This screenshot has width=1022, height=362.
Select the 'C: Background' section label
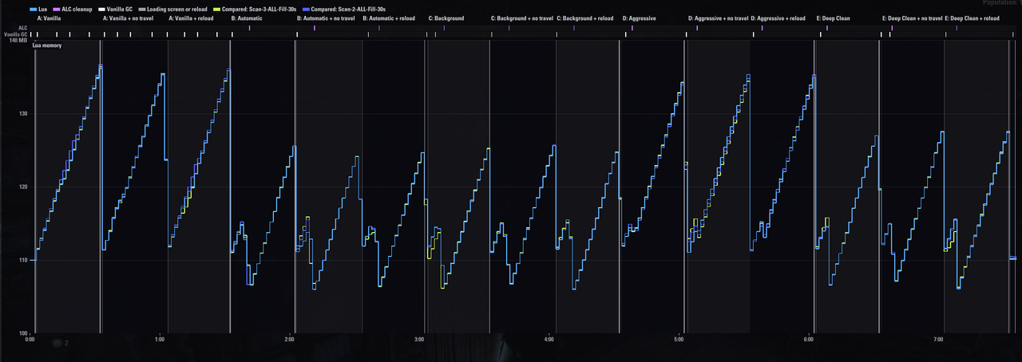[x=446, y=18]
